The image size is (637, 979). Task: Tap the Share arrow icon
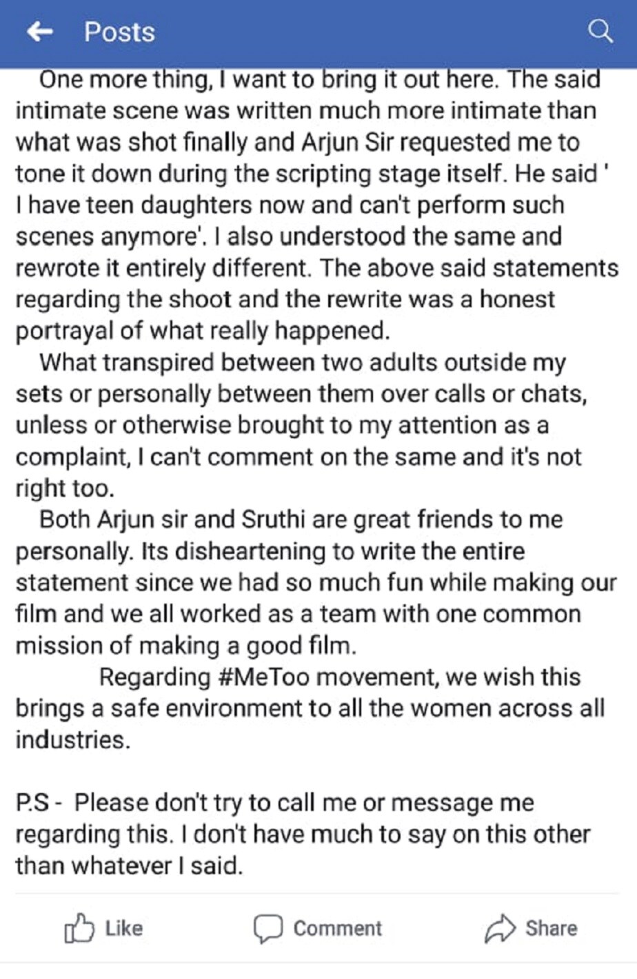[500, 928]
